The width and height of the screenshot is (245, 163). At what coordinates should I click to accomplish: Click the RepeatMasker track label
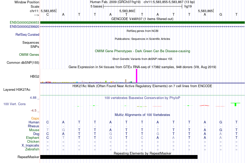pyautogui.click(x=28, y=157)
